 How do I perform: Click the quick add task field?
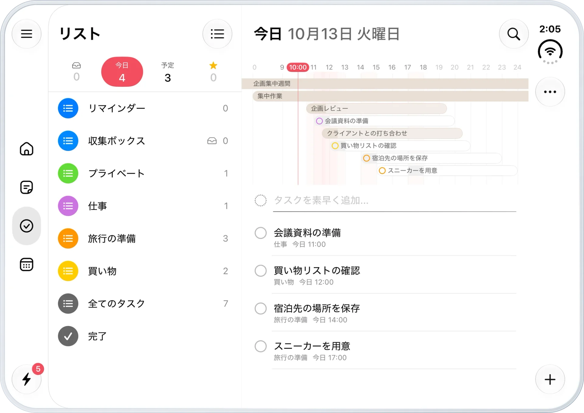coord(395,200)
